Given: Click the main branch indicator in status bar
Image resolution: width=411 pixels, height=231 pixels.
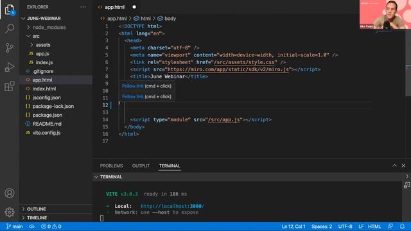Looking at the screenshot, I should pos(14,227).
